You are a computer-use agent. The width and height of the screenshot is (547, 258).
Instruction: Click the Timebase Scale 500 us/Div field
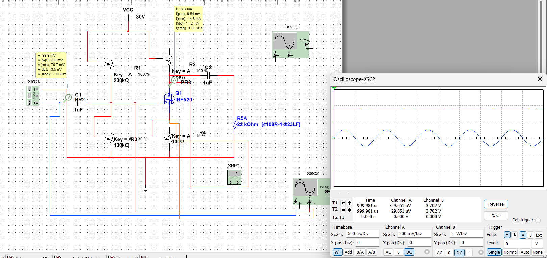point(363,233)
